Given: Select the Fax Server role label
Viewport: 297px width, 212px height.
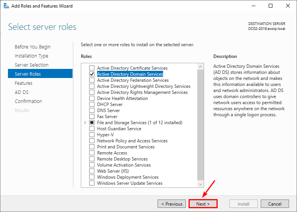Looking at the screenshot, I should pos(107,117).
